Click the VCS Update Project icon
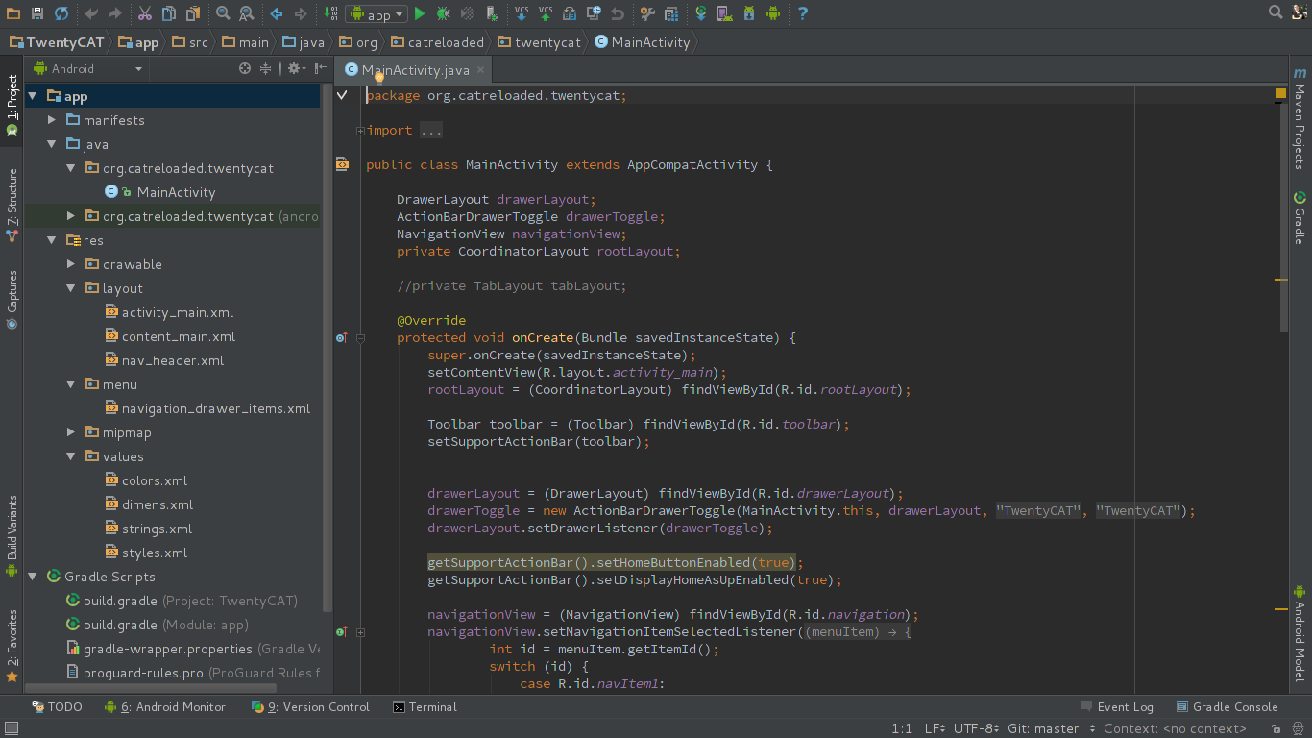Image resolution: width=1312 pixels, height=738 pixels. click(x=522, y=13)
